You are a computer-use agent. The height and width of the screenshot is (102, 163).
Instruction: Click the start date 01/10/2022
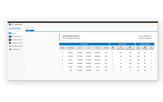pos(80,60)
